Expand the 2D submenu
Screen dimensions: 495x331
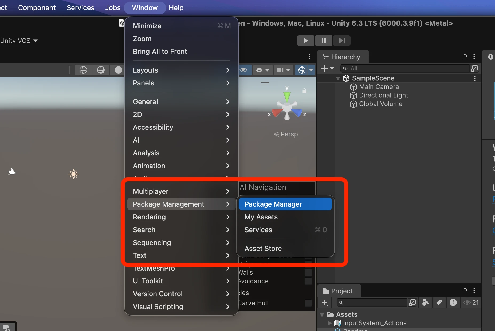point(182,115)
